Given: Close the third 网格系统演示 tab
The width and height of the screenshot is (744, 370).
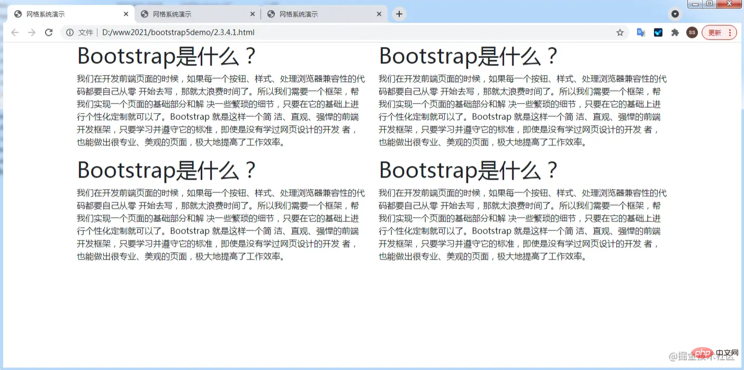Looking at the screenshot, I should (x=379, y=14).
